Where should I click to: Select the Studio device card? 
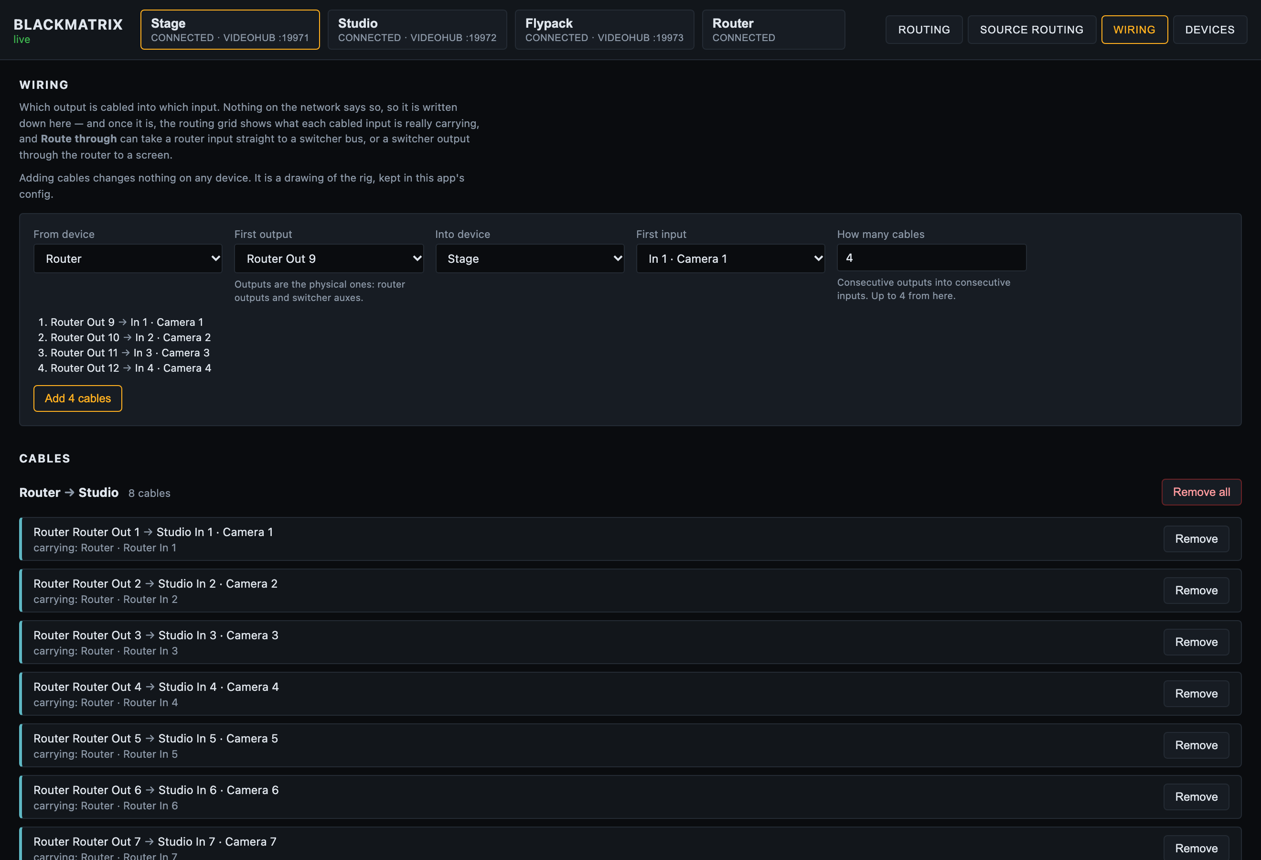click(417, 29)
